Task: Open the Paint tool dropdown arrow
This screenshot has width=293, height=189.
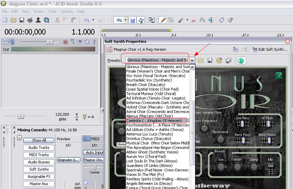Action: pos(187,20)
